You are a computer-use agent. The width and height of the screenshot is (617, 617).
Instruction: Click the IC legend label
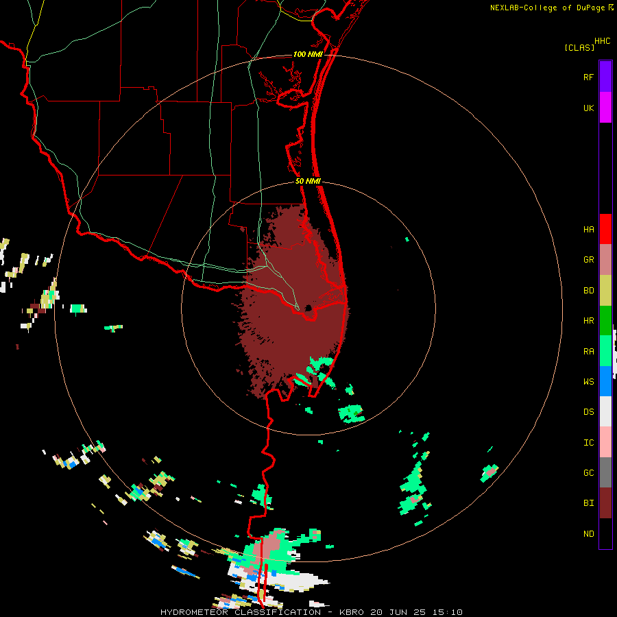click(x=589, y=442)
